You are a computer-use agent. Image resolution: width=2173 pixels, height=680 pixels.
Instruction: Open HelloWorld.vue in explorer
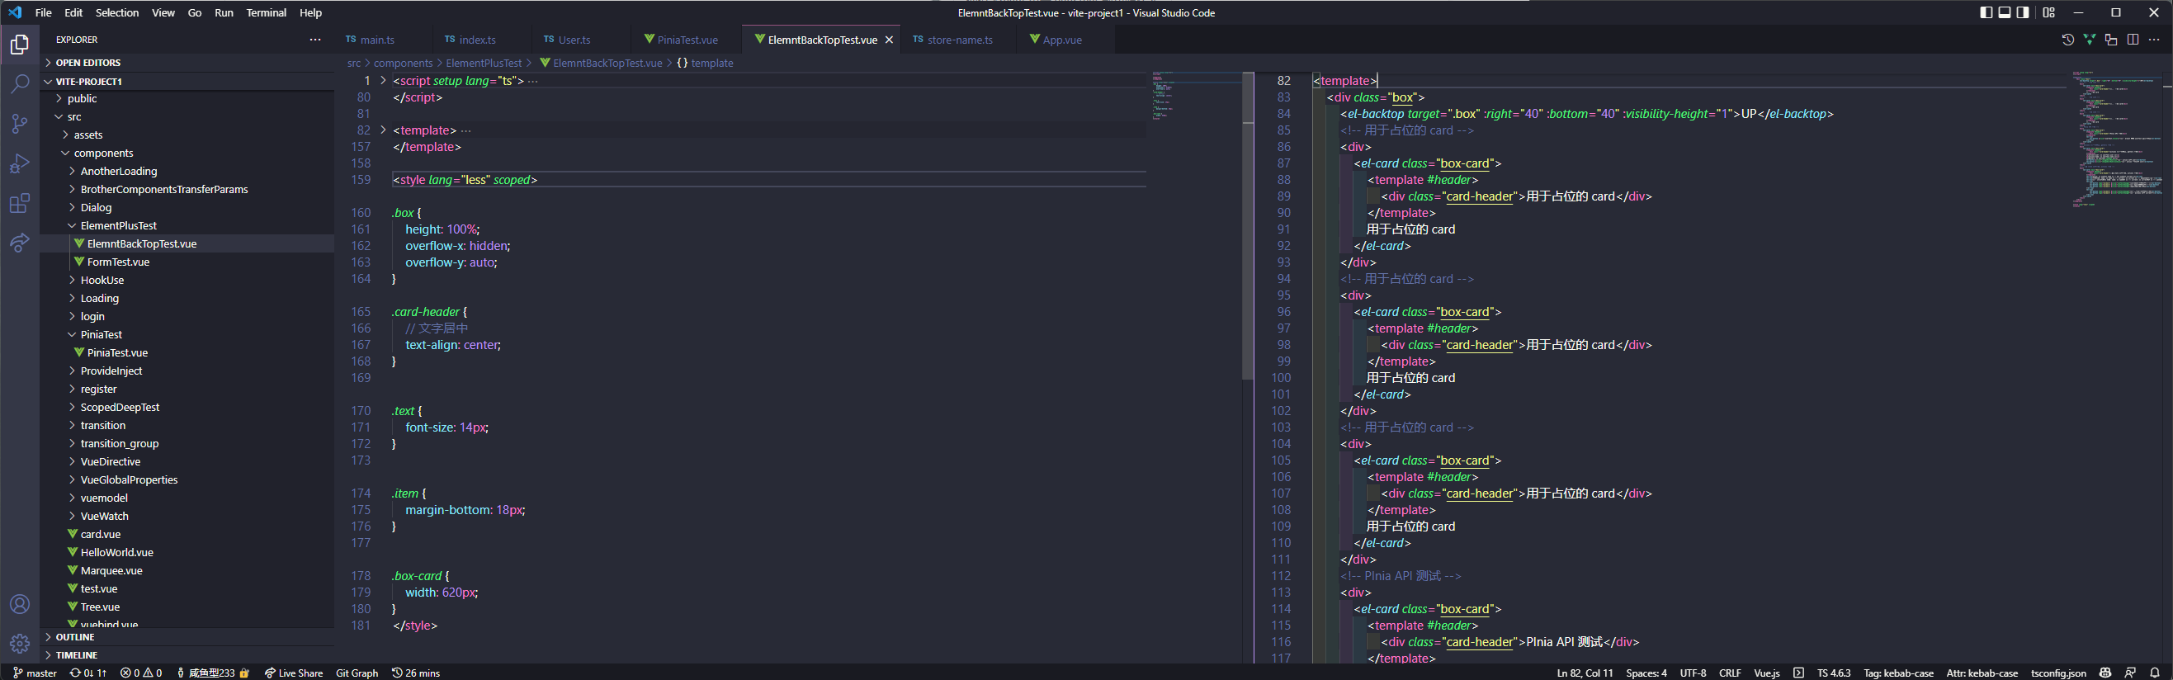pos(187,553)
